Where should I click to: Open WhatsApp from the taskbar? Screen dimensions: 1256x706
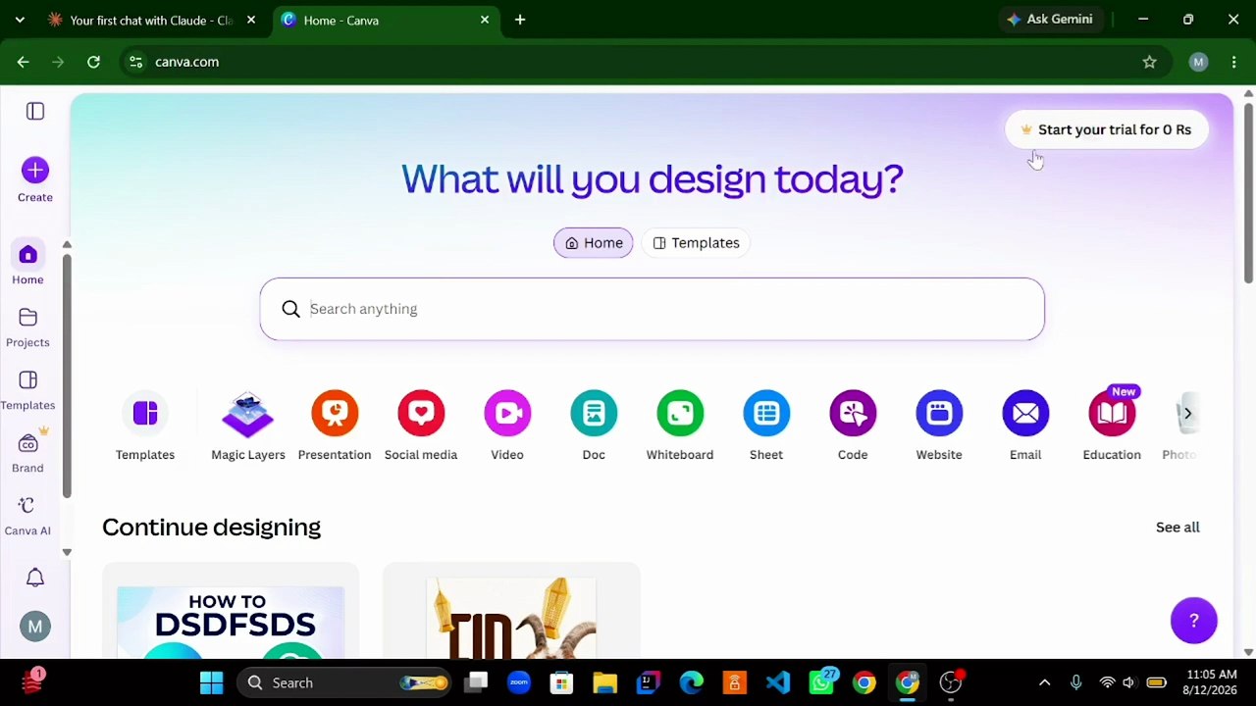pyautogui.click(x=822, y=682)
